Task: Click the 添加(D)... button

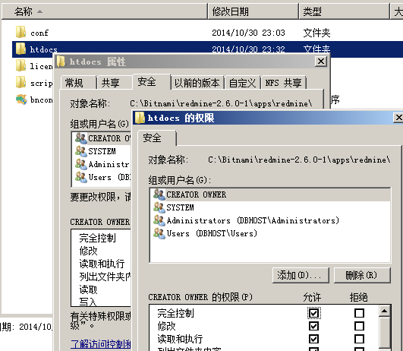Action: click(301, 275)
